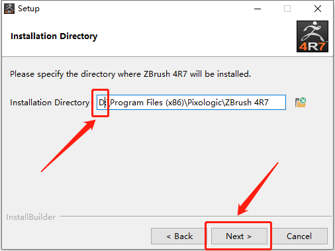Cancel the ZBrush installation
Image resolution: width=335 pixels, height=251 pixels.
pyautogui.click(x=299, y=236)
